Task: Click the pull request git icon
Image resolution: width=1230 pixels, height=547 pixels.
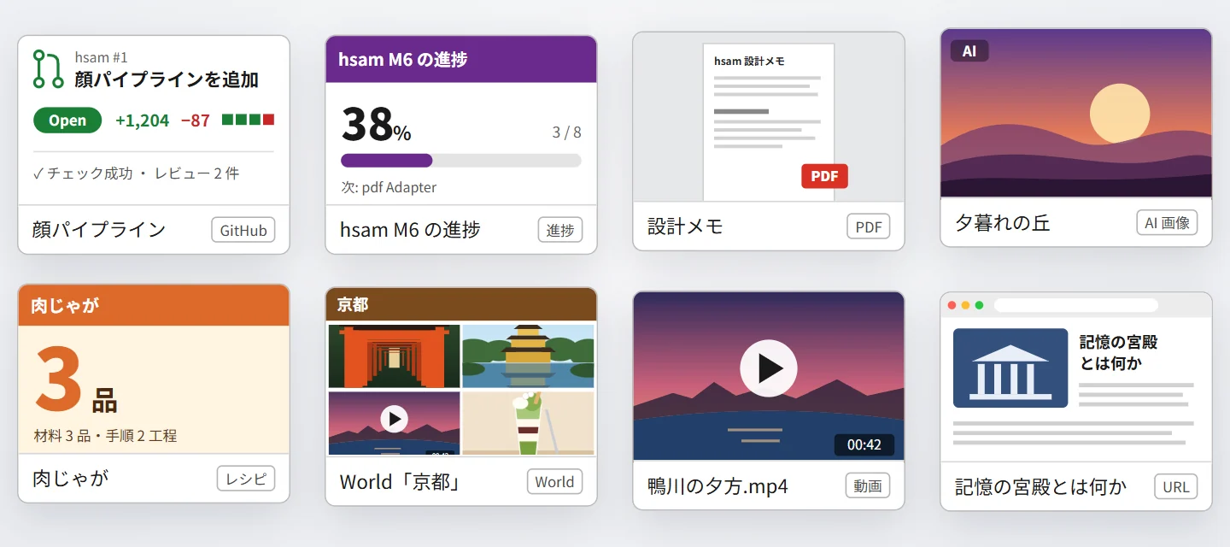Action: point(48,69)
